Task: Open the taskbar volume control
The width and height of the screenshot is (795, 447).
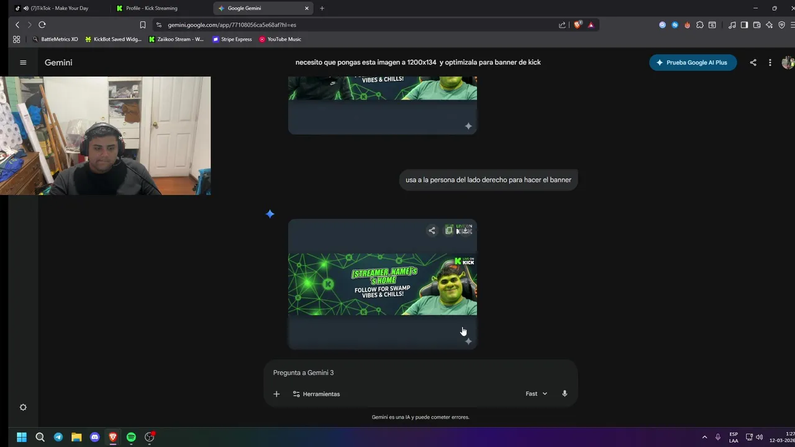Action: point(759,437)
